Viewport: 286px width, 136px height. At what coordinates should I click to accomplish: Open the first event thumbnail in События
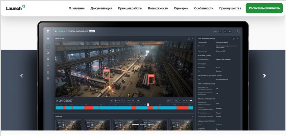tap(69, 125)
